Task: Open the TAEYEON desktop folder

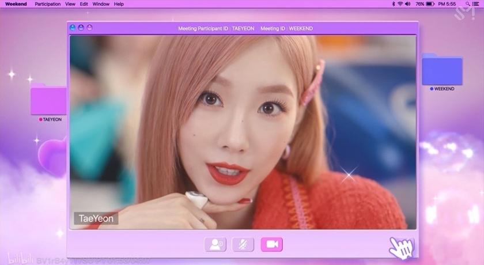Action: [48, 99]
